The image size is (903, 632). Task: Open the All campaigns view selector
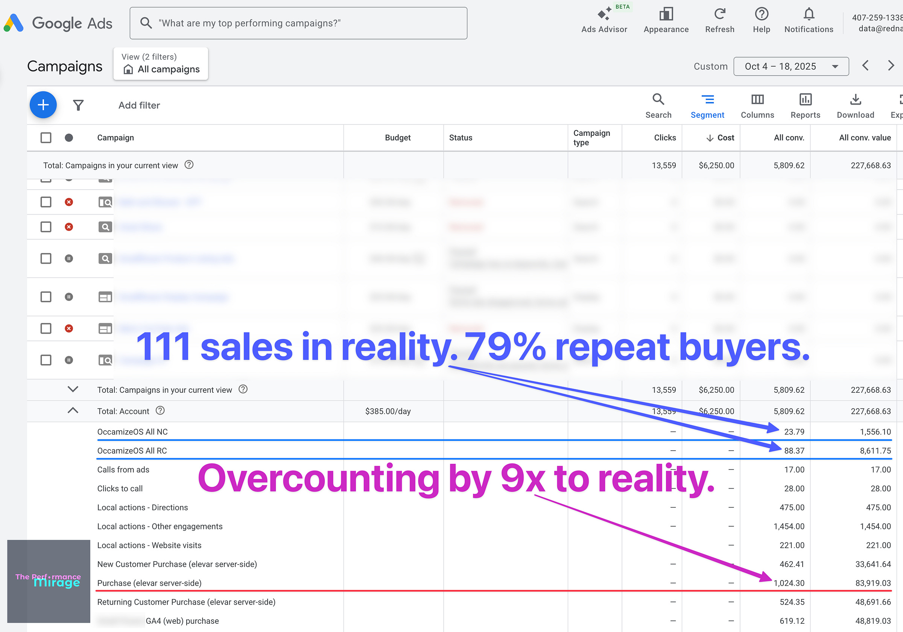pyautogui.click(x=160, y=64)
